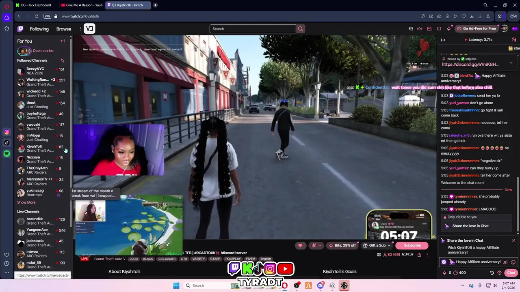Image resolution: width=520 pixels, height=292 pixels.
Task: Open the Twitch user avatar menu
Action: point(505,29)
